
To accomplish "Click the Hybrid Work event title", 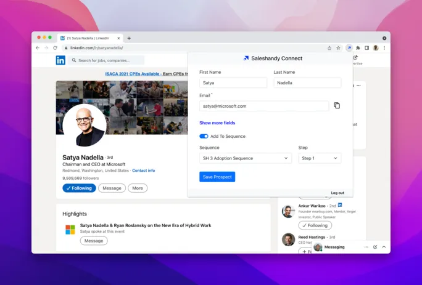I will (x=146, y=225).
